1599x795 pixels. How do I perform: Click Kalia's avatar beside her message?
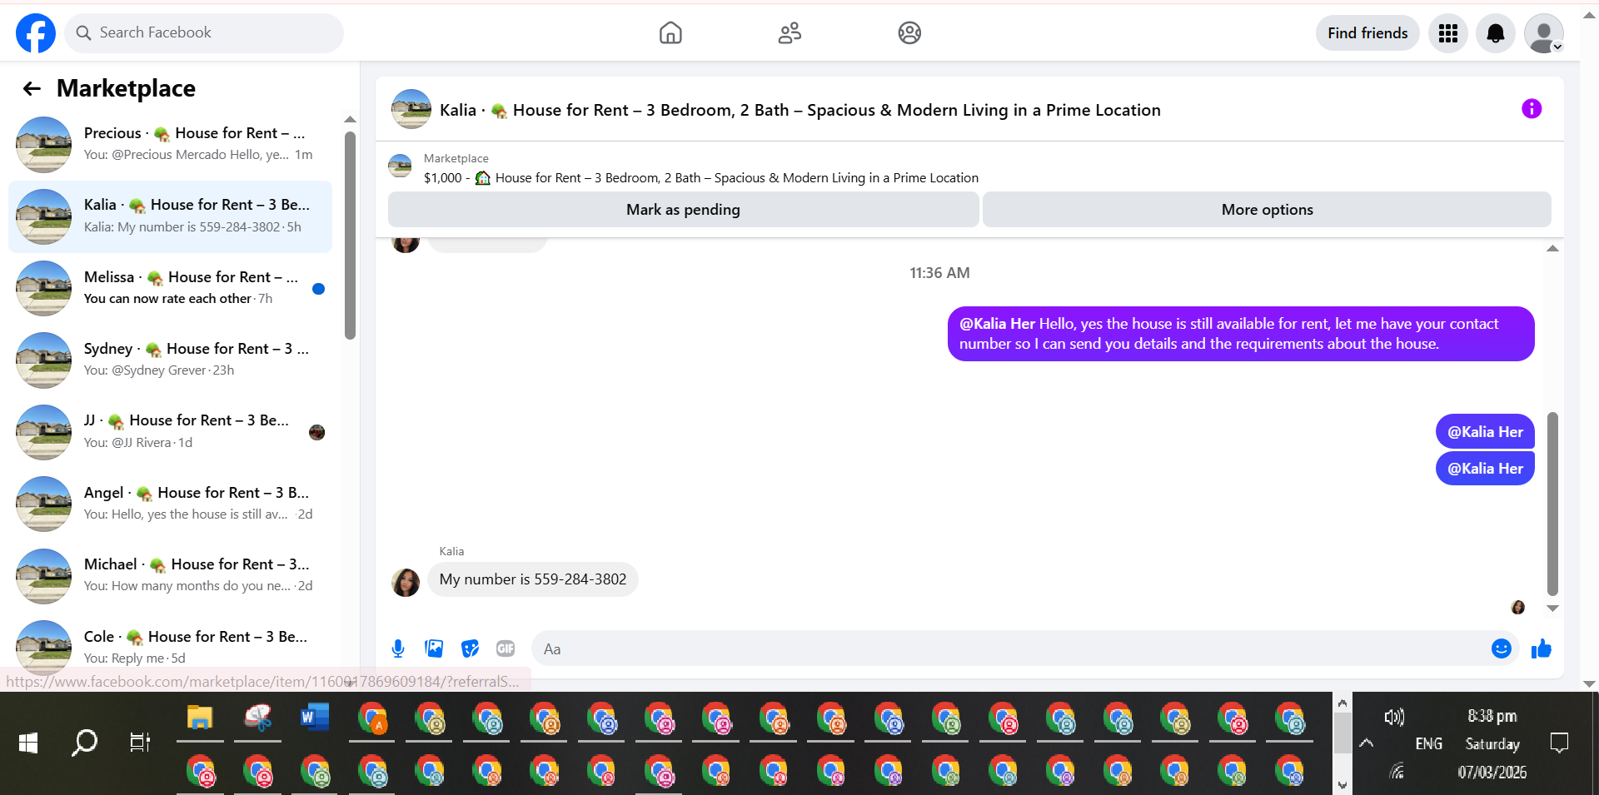coord(406,583)
